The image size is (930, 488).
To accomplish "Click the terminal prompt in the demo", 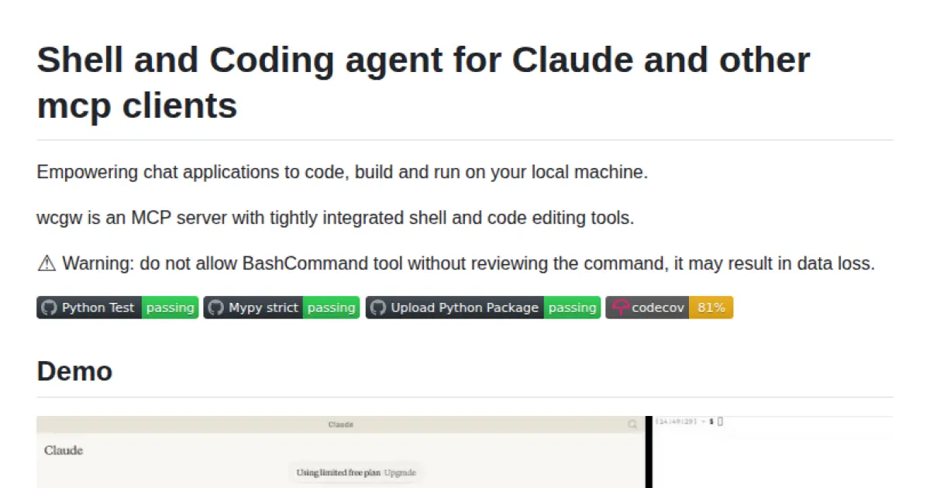I will coord(688,421).
